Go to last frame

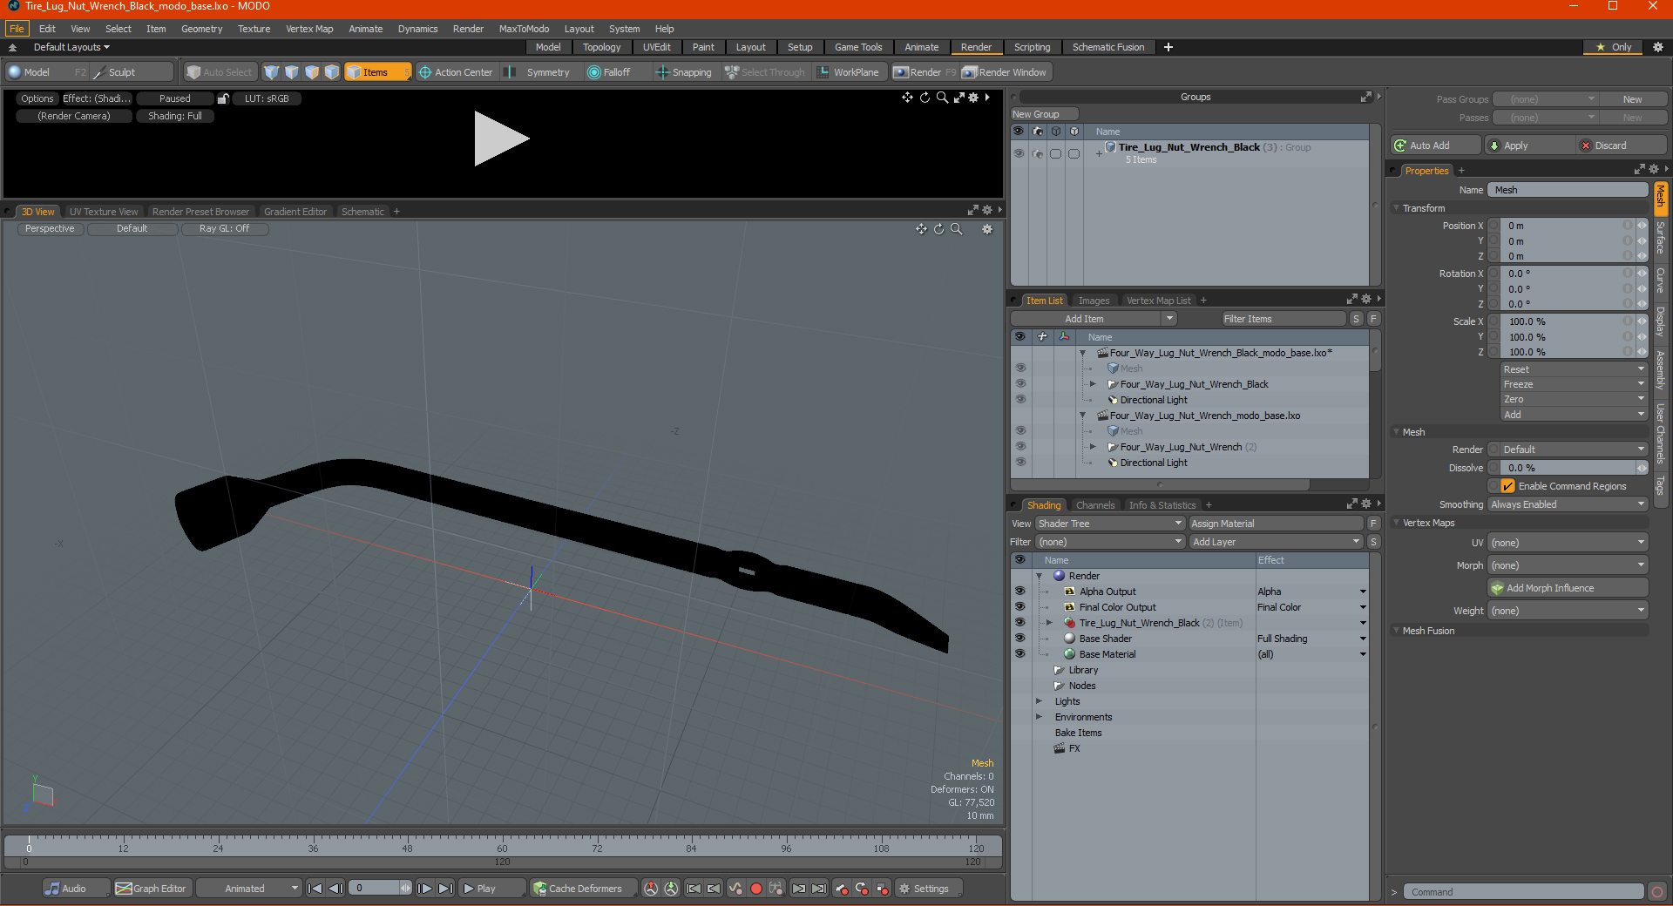tap(445, 889)
